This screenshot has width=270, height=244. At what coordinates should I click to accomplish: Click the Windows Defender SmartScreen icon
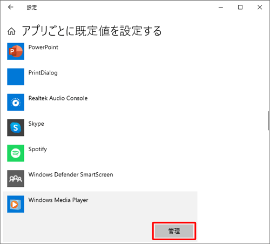coord(16,179)
